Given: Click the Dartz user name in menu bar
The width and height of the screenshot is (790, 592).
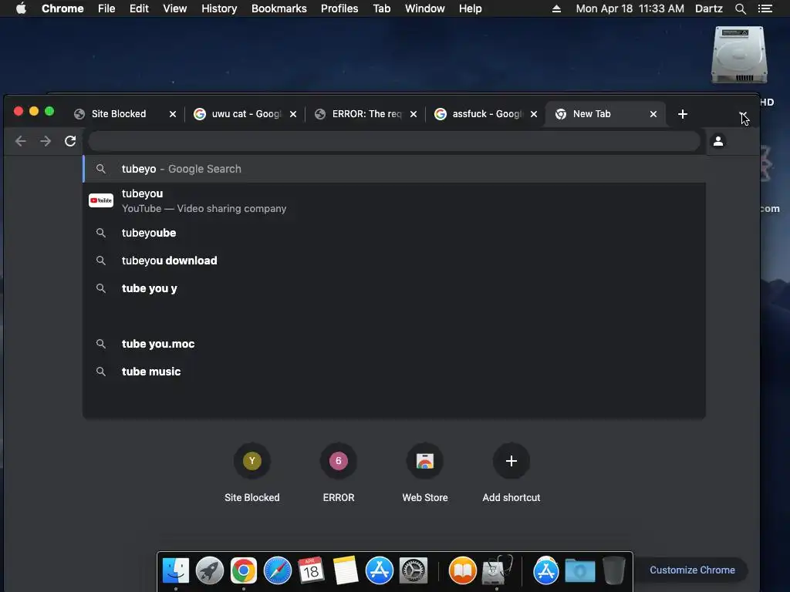Looking at the screenshot, I should 709,8.
